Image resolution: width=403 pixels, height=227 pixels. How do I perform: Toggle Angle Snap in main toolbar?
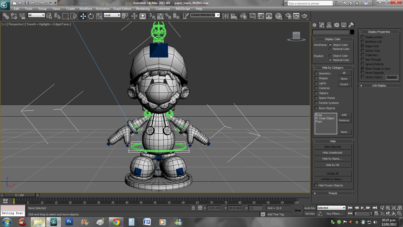[x=160, y=16]
